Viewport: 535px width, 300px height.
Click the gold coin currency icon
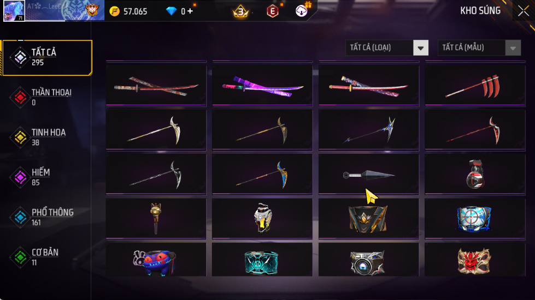[x=115, y=11]
